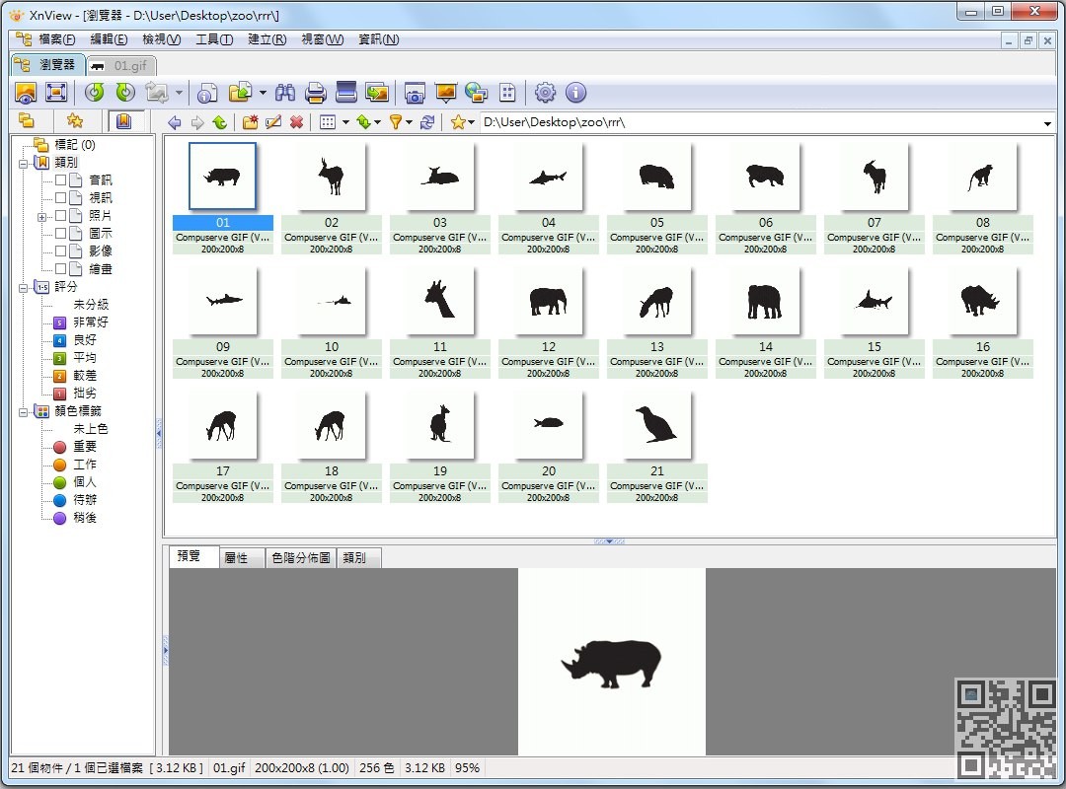The image size is (1066, 789).
Task: Open the view mode dropdown arrow
Action: (x=345, y=122)
